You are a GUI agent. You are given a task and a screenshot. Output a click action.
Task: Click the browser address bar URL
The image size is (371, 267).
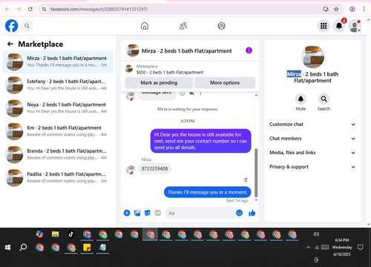click(99, 9)
